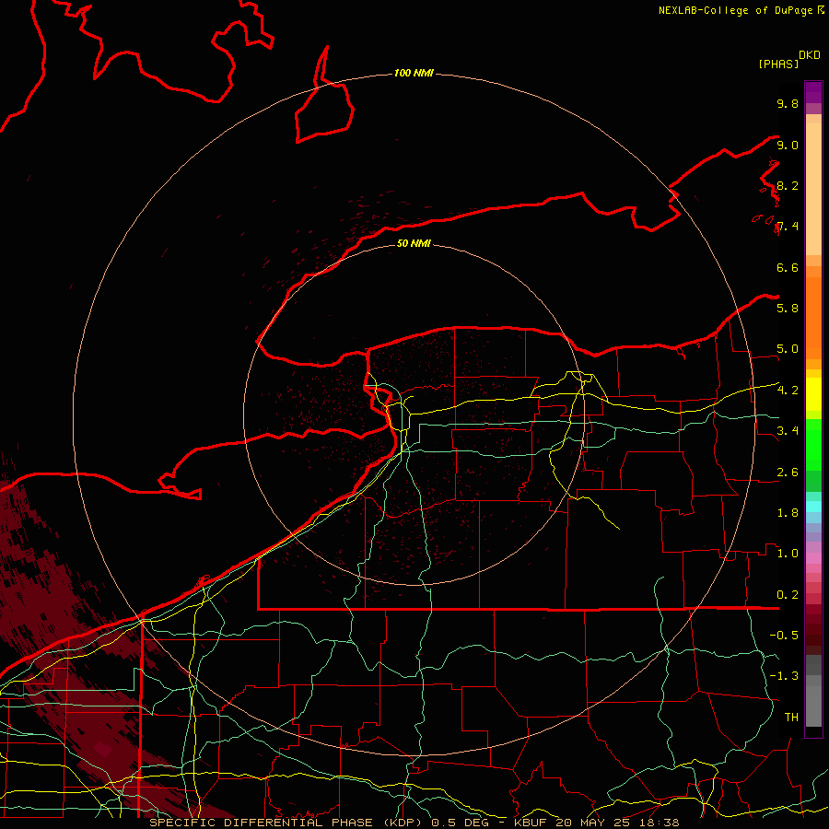Click the 3.4 value on the scale
The height and width of the screenshot is (829, 829).
(788, 431)
